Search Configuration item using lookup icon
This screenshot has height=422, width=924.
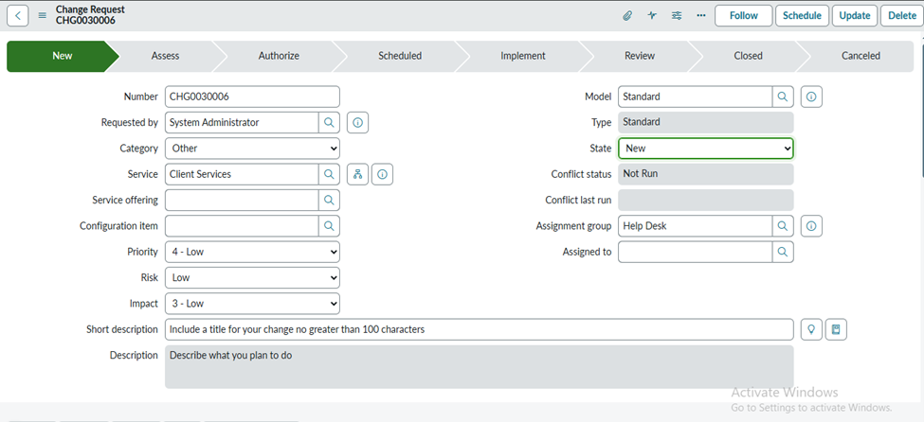click(329, 226)
